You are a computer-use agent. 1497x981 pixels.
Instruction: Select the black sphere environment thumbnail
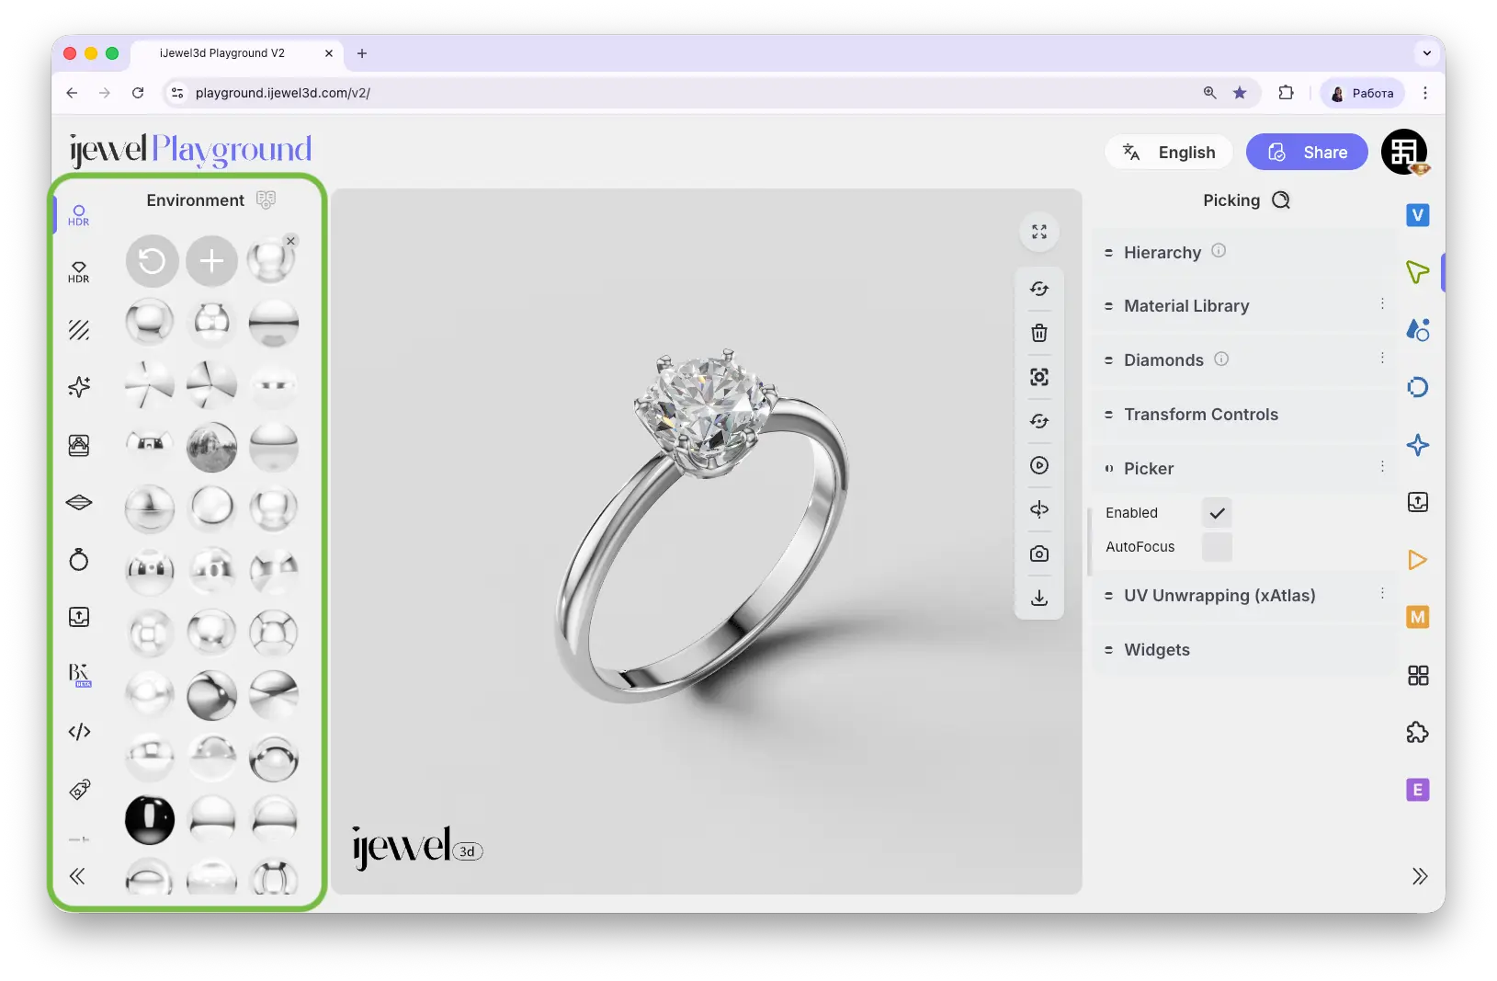pos(150,819)
